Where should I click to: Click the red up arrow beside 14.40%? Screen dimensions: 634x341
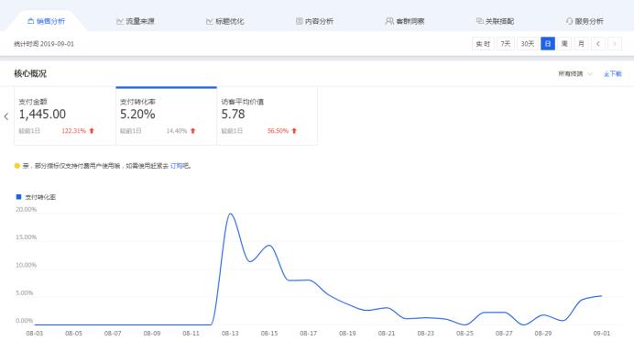(193, 131)
